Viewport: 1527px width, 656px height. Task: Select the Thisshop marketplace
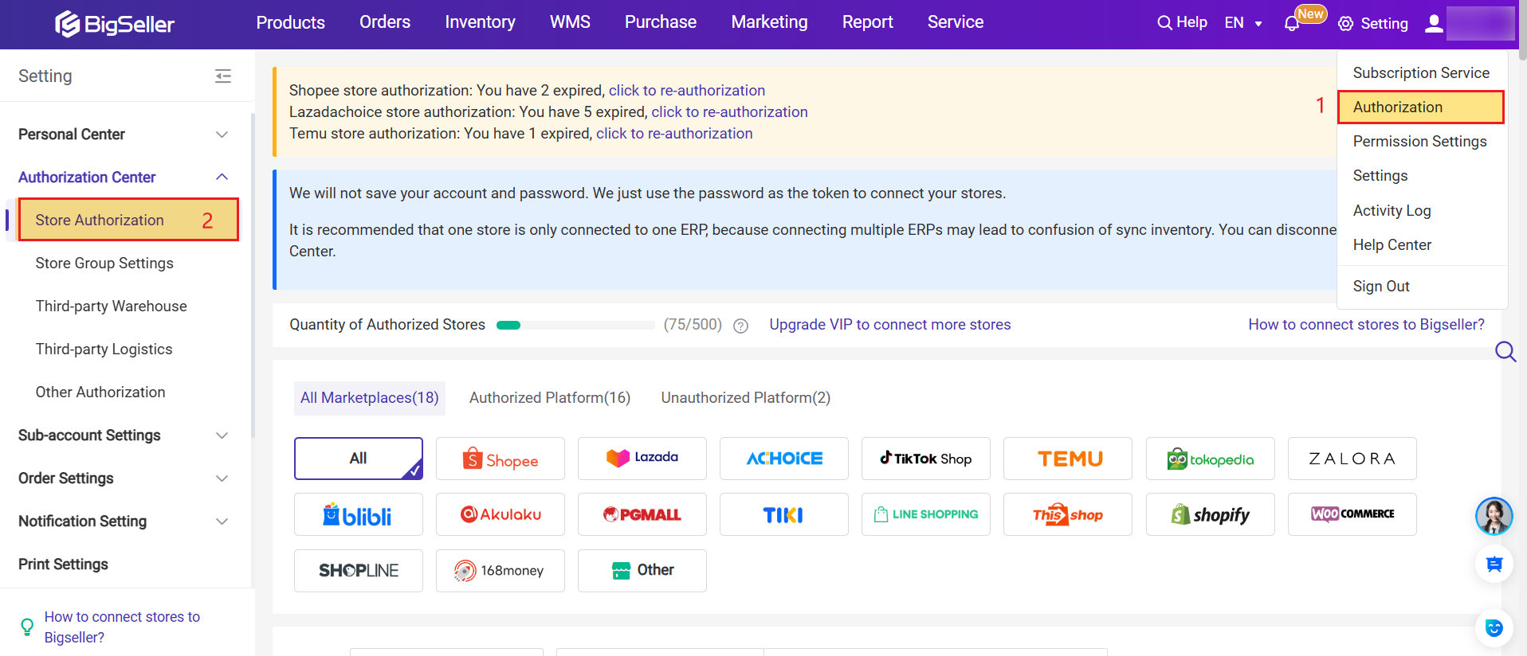pyautogui.click(x=1068, y=514)
